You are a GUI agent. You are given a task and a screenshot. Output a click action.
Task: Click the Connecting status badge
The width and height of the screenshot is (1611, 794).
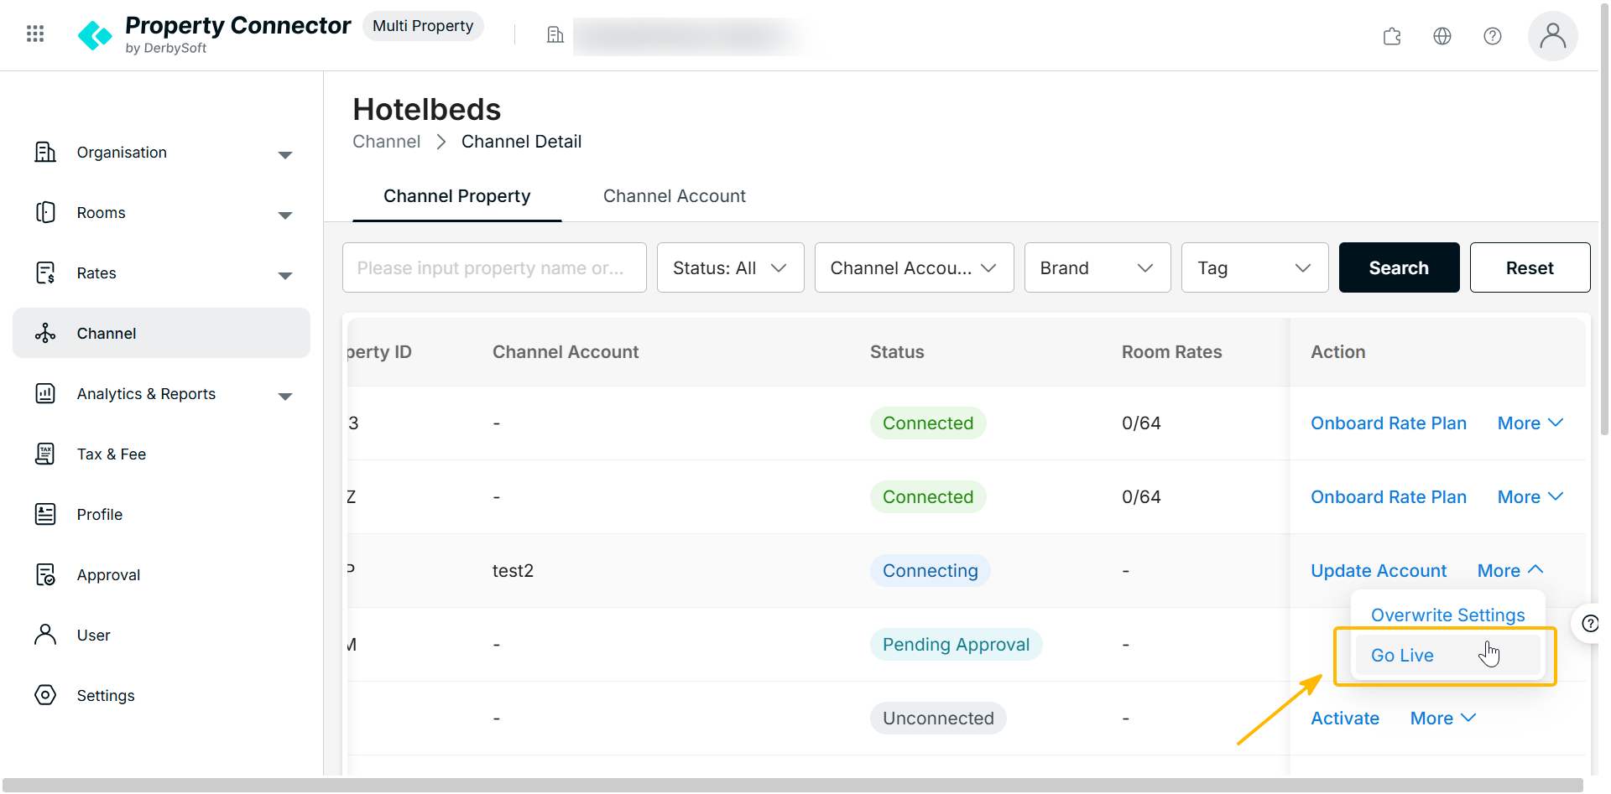[x=930, y=570]
